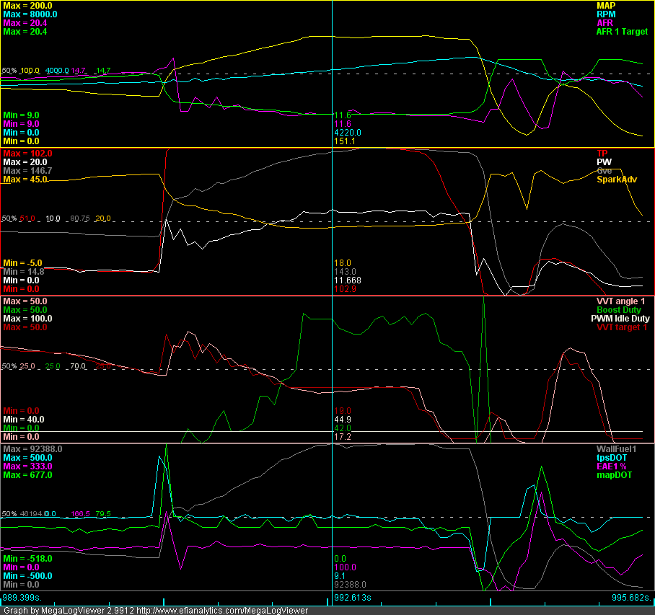655x615 pixels.
Task: Select the tpsDOT legend label
Action: (612, 458)
